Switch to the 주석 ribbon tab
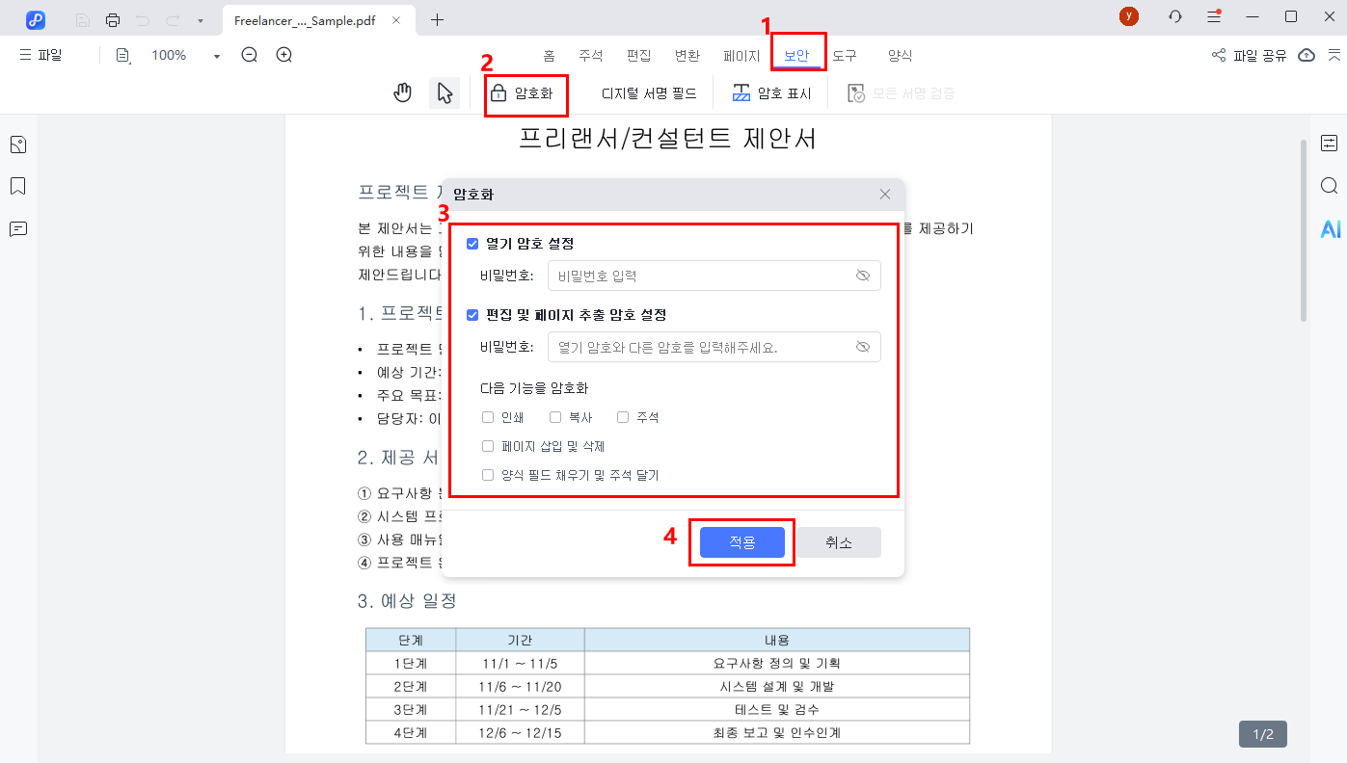Screen dimensions: 1347x763 (x=591, y=55)
